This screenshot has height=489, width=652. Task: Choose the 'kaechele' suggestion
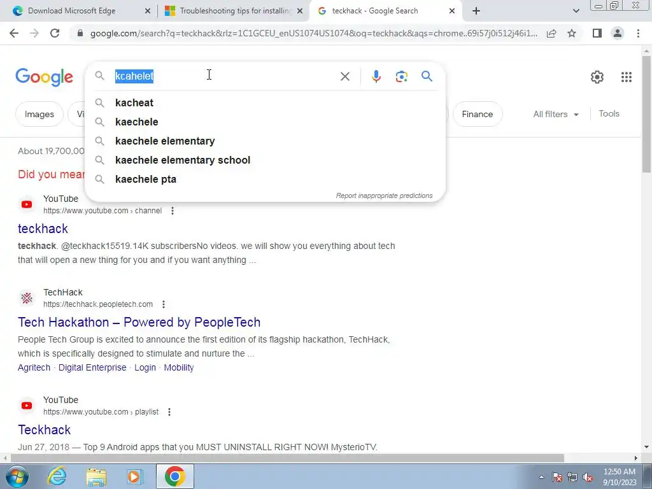pyautogui.click(x=265, y=122)
